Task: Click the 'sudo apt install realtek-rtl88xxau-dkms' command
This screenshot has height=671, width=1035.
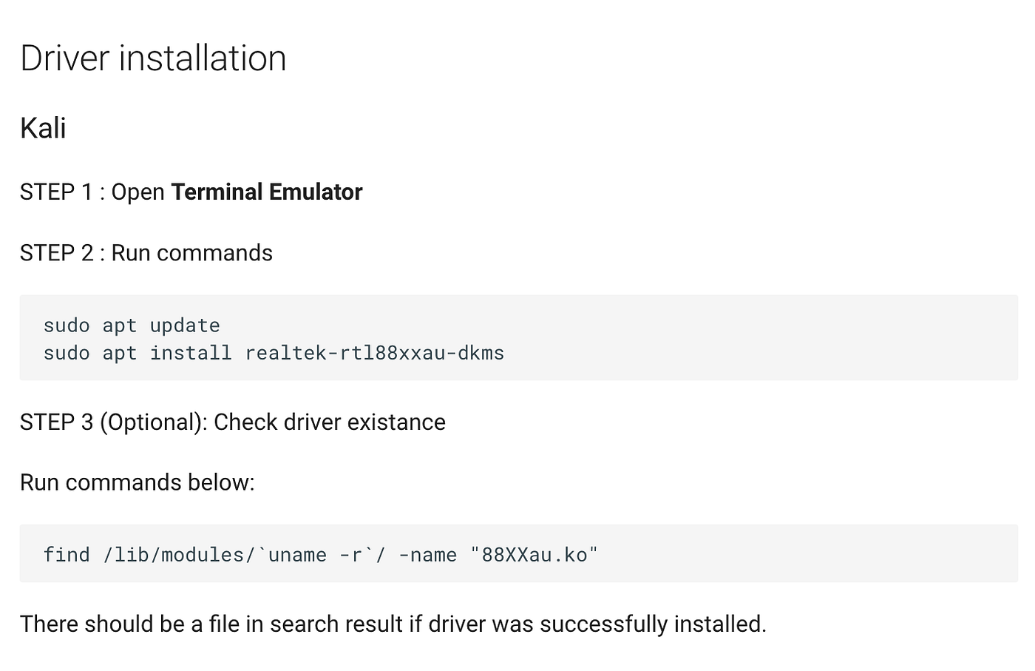Action: click(274, 353)
